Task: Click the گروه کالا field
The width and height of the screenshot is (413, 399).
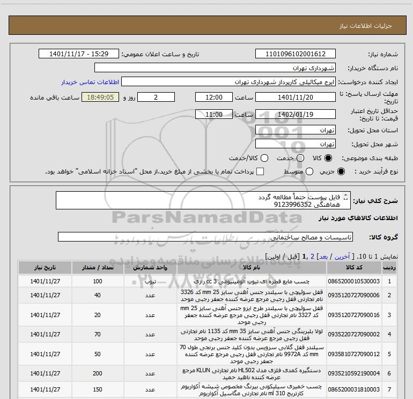Action: point(205,237)
